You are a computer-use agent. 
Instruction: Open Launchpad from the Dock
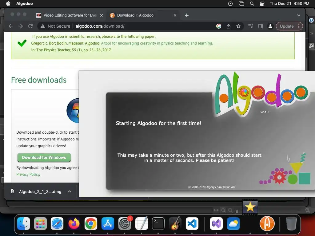(x=40, y=223)
